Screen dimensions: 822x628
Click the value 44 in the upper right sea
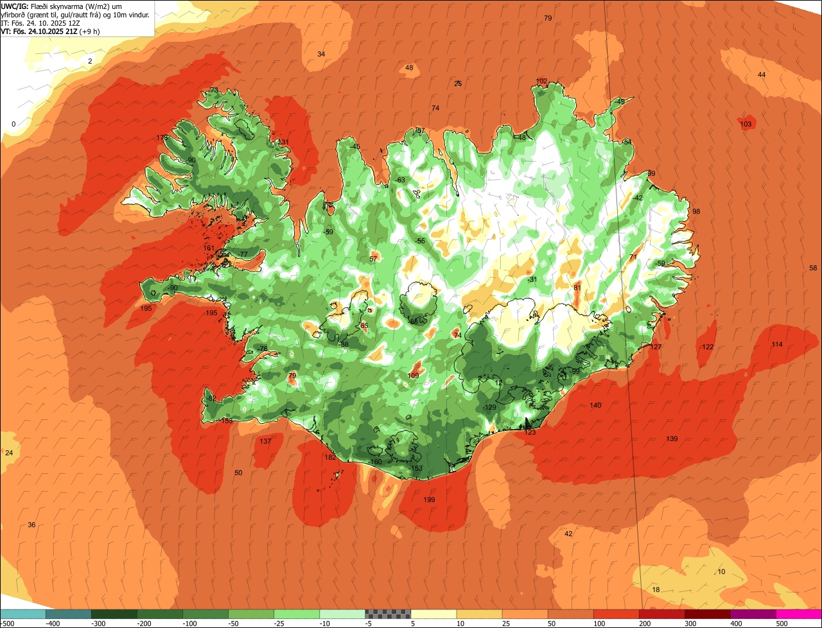[x=762, y=74]
